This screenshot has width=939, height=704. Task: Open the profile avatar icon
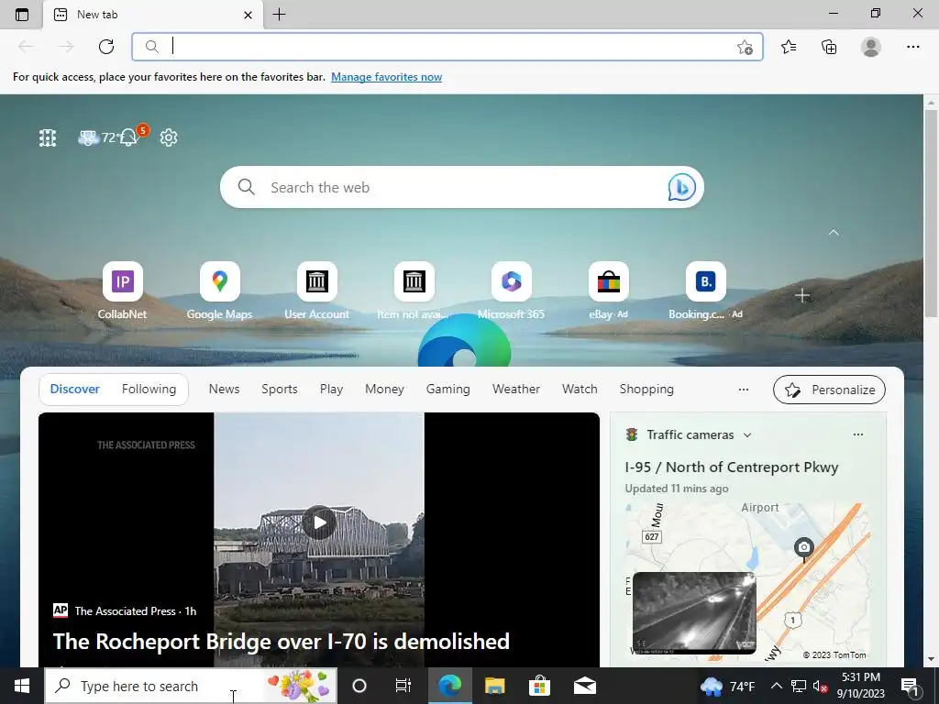(x=871, y=47)
